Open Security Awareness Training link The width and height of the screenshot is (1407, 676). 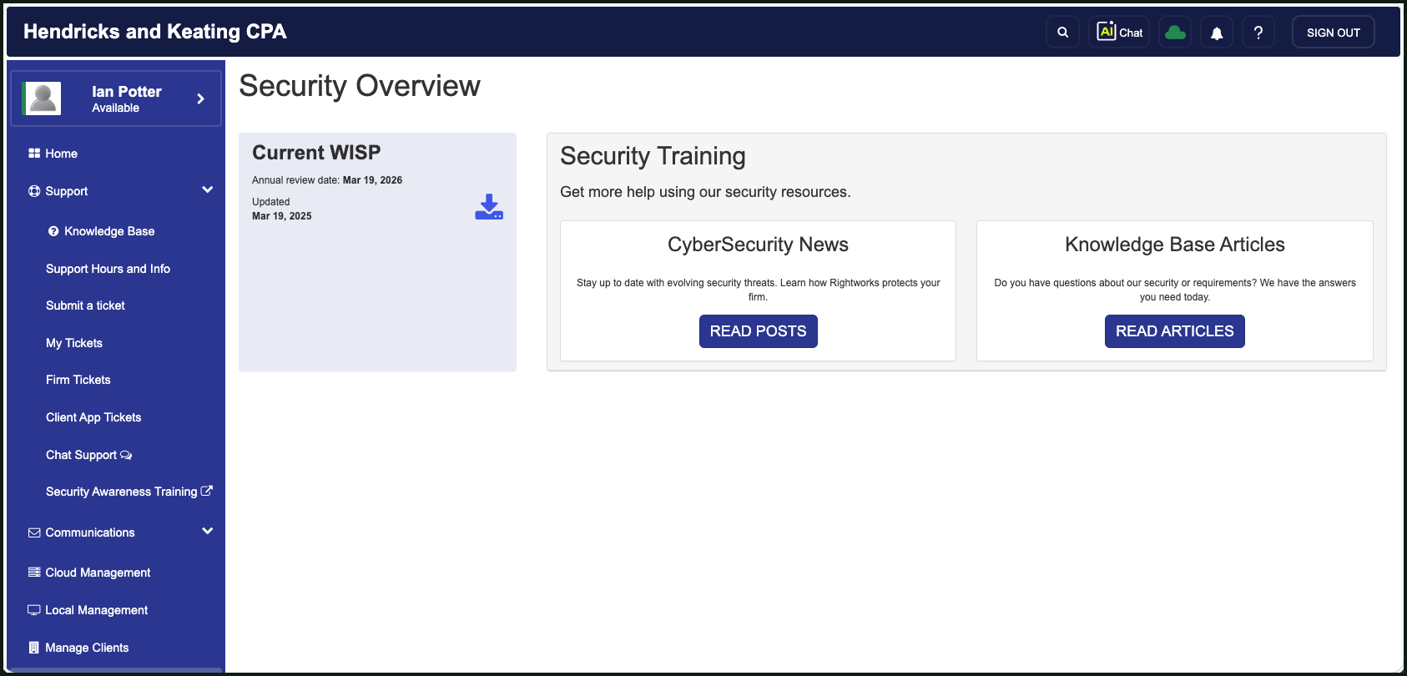(x=121, y=492)
